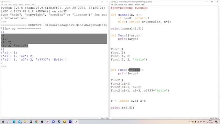Open the Help menu in IDLE Shell window

coord(33,4)
